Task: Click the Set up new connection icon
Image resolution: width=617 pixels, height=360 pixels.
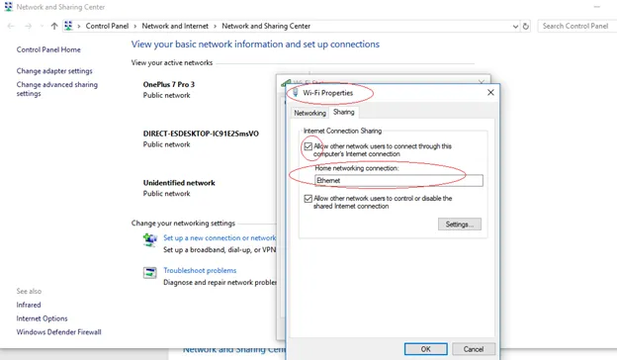Action: click(150, 239)
